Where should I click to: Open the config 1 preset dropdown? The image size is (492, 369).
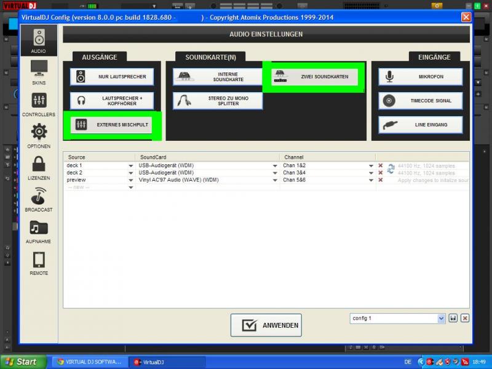(441, 319)
